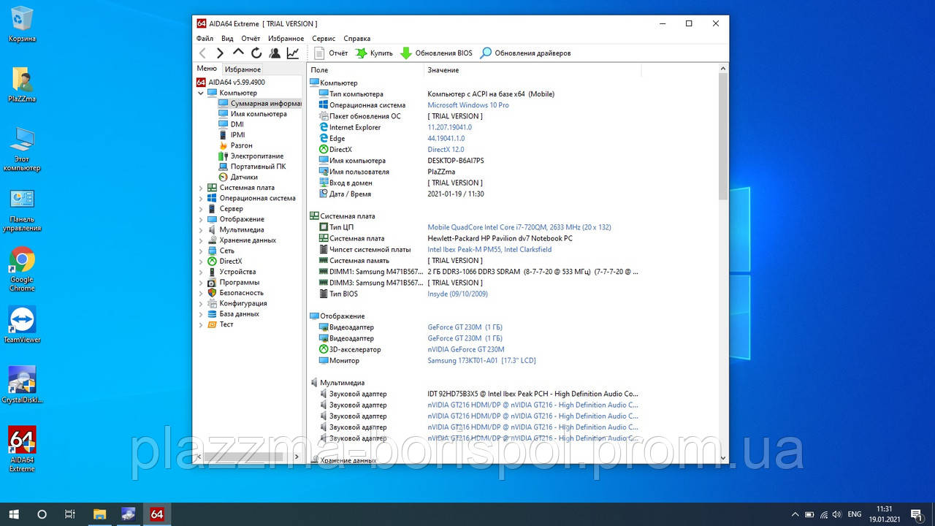Switch to the Меню tab

click(207, 69)
